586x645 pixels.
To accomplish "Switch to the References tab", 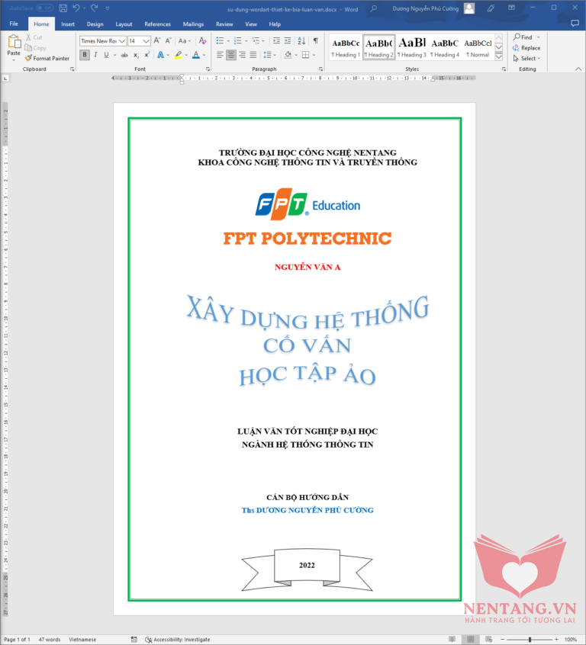I will click(x=157, y=24).
